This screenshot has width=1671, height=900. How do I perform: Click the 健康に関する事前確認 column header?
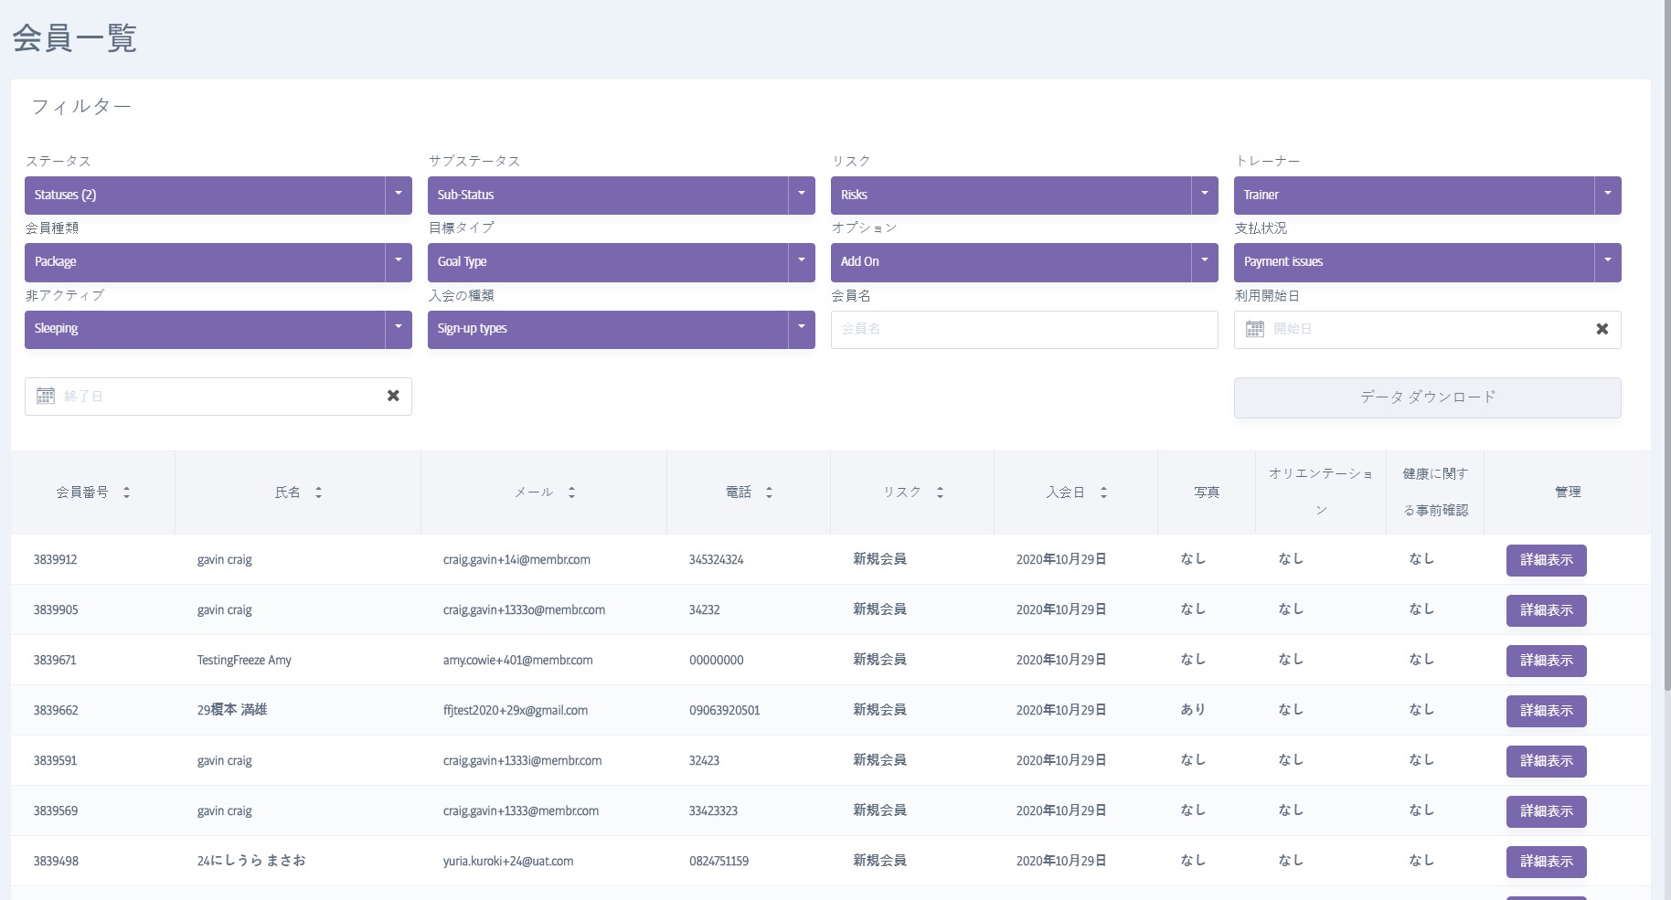1435,492
